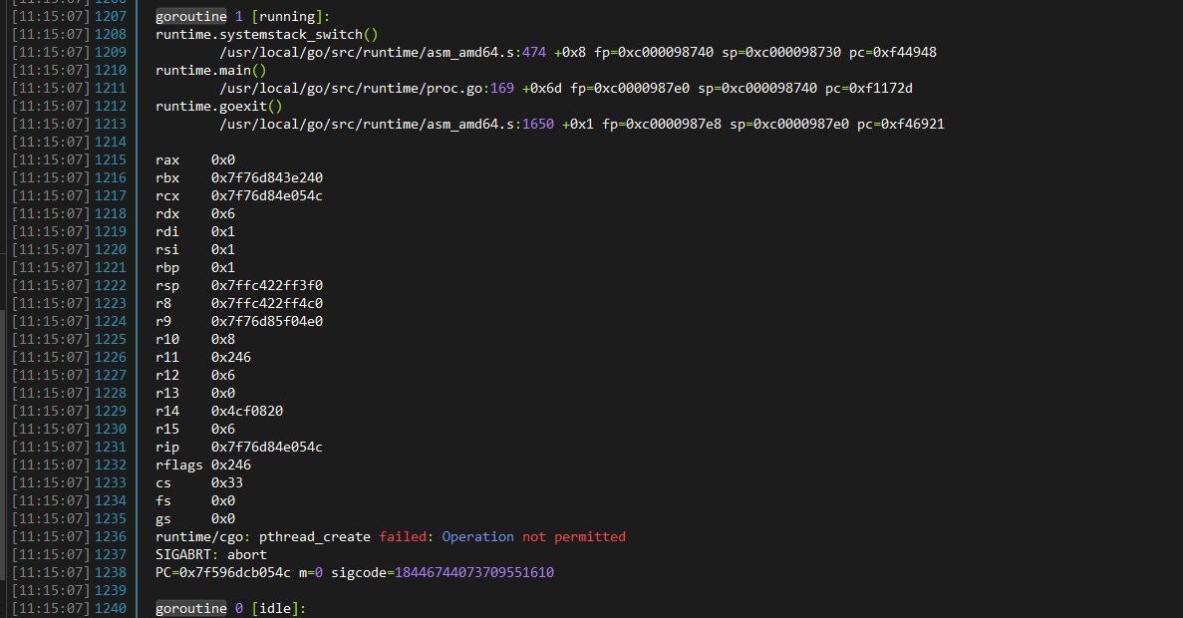Select log line number 1222

111,285
